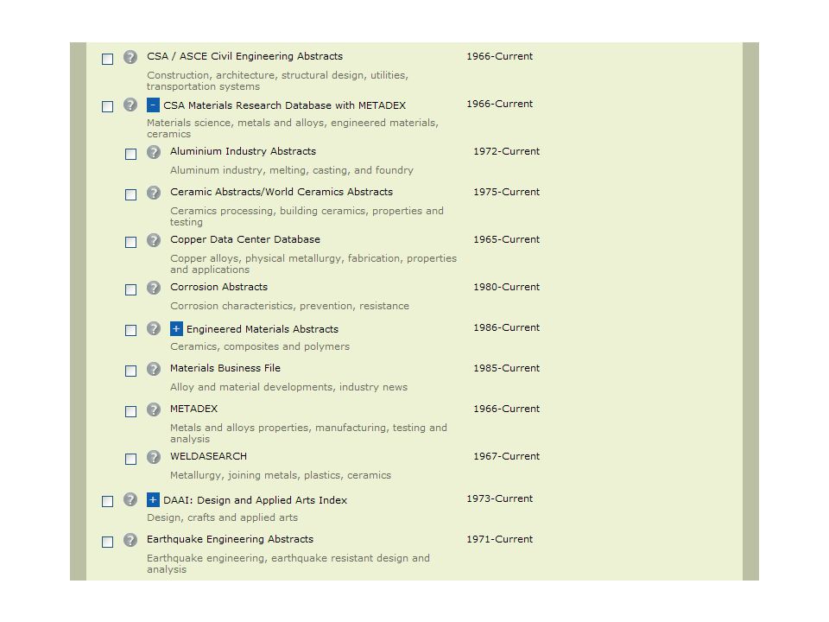Click 'Aluminum industry, melting, casting, and foundry' text
Viewport: 829px width, 622px height.
tap(291, 170)
